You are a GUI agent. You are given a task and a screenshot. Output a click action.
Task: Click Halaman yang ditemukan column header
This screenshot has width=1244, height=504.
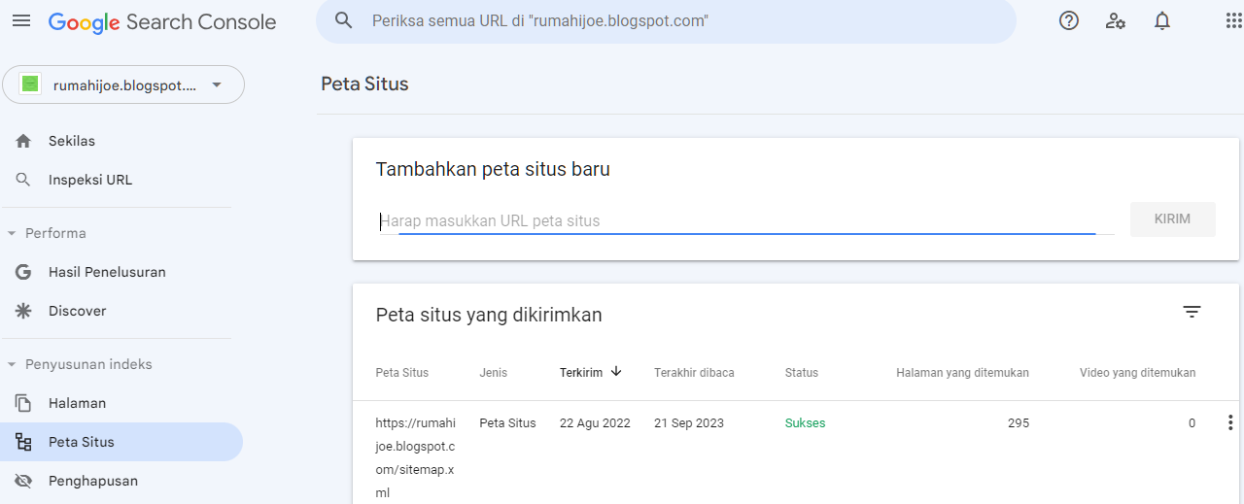(962, 373)
